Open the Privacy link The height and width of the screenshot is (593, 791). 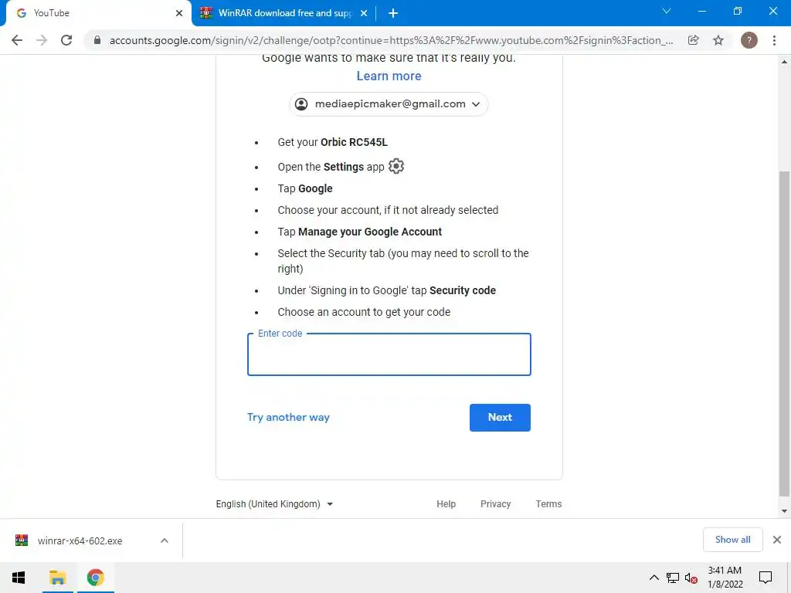point(495,503)
